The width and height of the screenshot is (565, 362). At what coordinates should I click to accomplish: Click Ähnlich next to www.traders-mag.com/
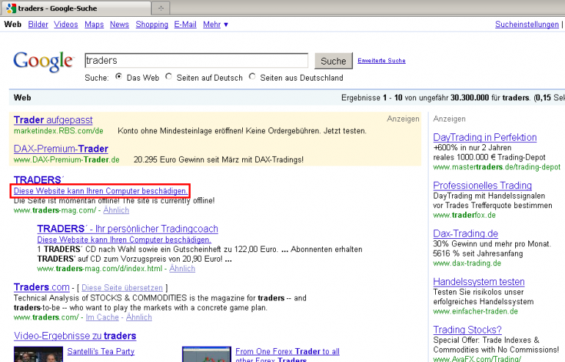pos(116,210)
